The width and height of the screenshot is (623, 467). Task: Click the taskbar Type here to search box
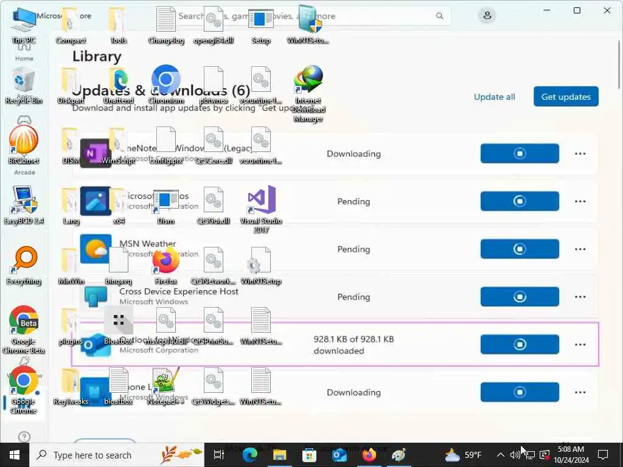tap(117, 455)
